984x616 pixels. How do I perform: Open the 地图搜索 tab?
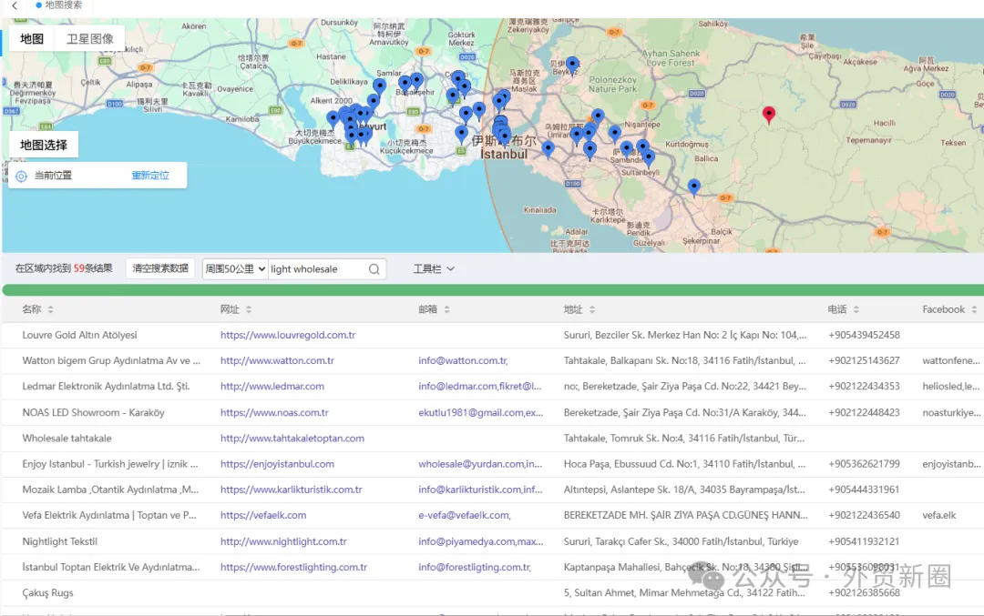(x=58, y=5)
